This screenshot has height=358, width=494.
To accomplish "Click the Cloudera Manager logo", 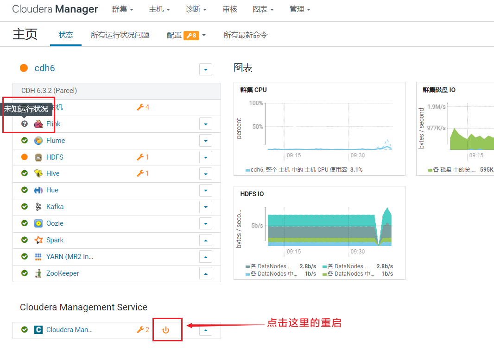I will 55,9.
